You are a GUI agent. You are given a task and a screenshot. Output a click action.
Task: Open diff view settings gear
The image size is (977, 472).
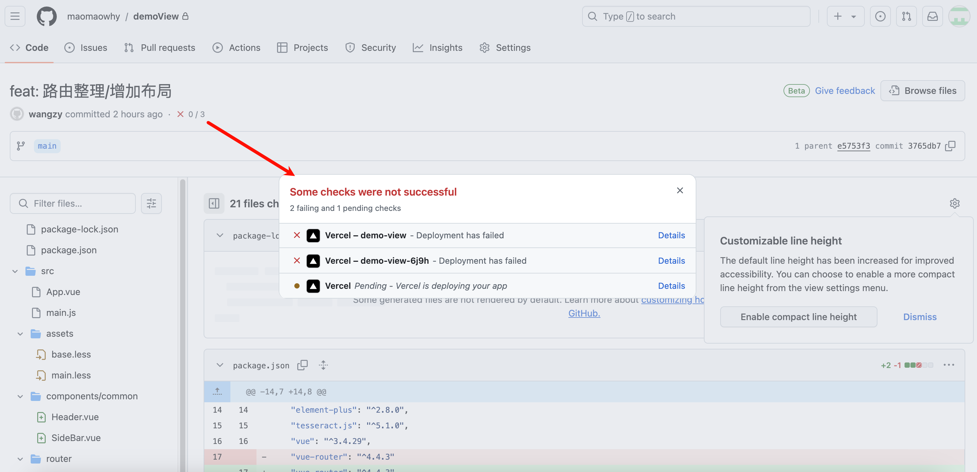(x=954, y=203)
